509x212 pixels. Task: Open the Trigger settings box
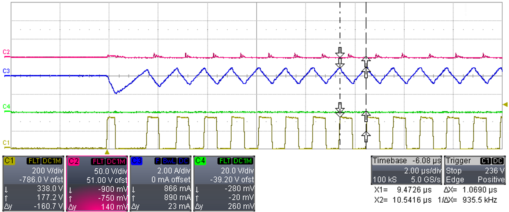[x=475, y=169]
